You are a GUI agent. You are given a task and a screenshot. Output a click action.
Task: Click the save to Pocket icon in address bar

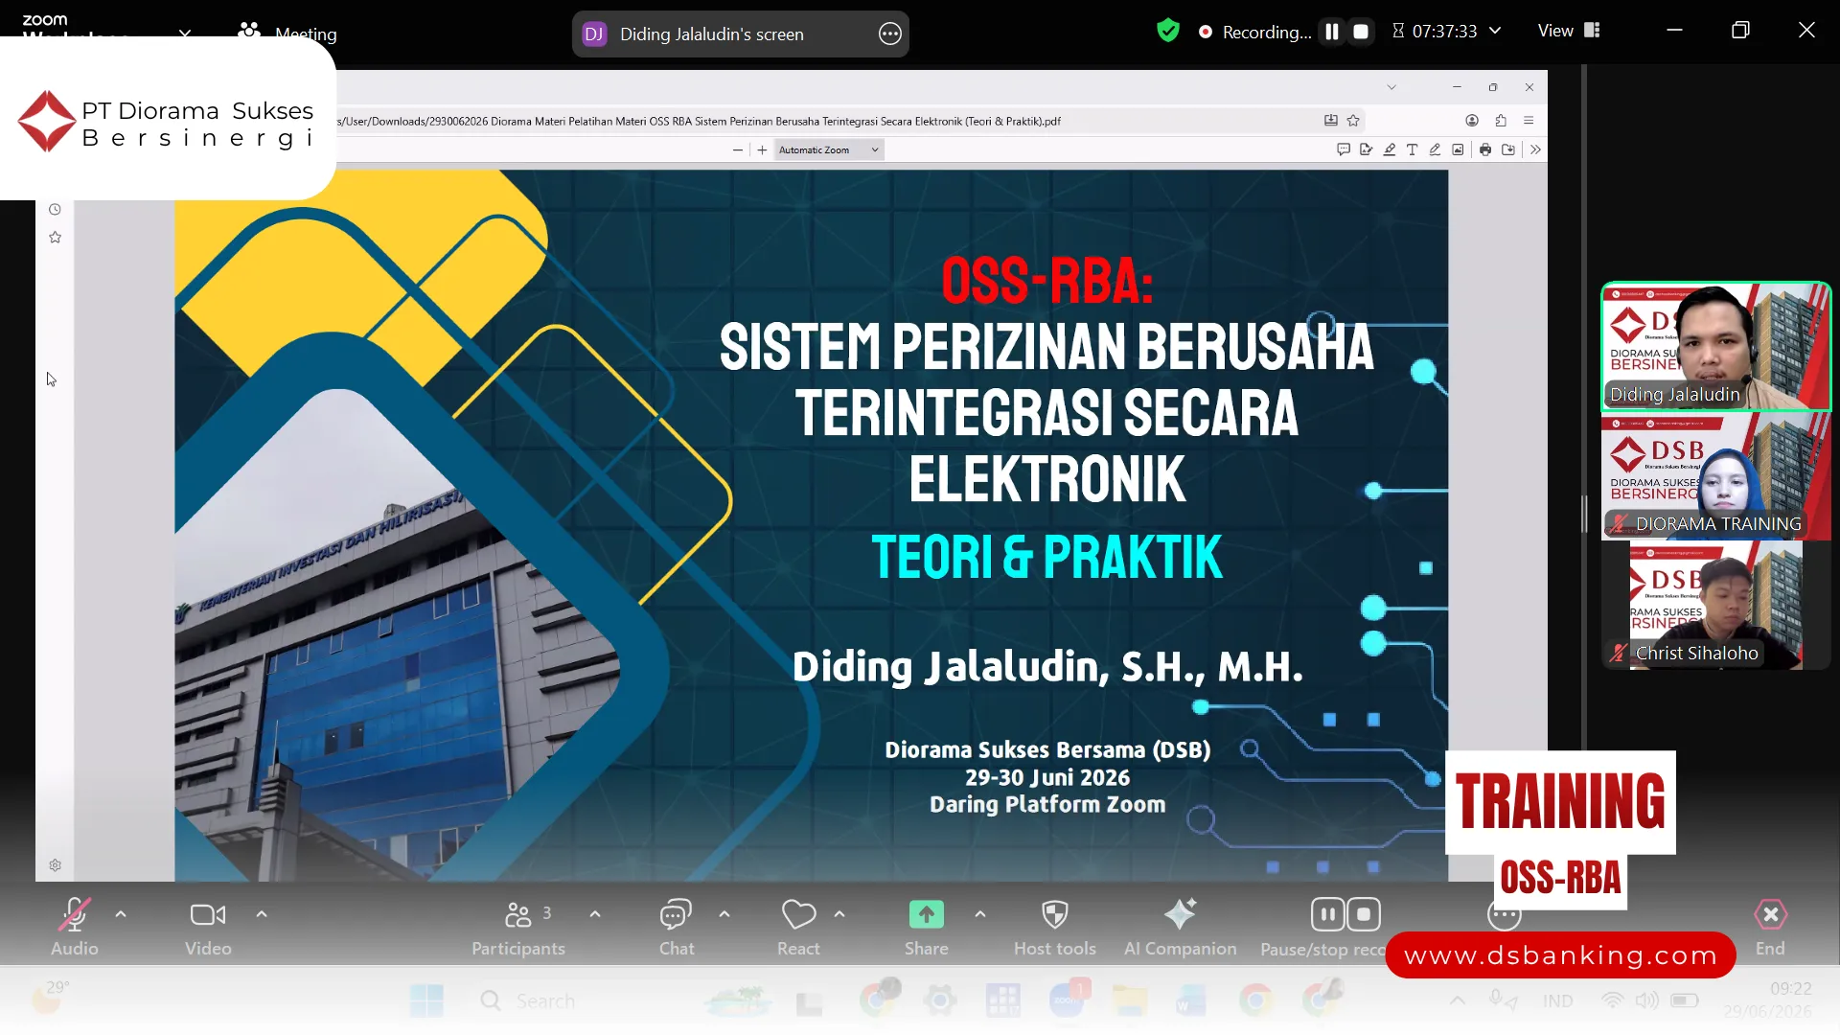[1331, 121]
